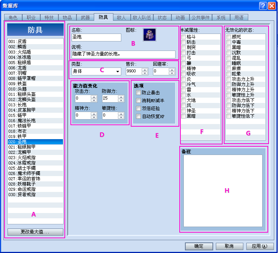Click the 更改最大值 button
The height and width of the screenshot is (253, 278).
pyautogui.click(x=35, y=232)
